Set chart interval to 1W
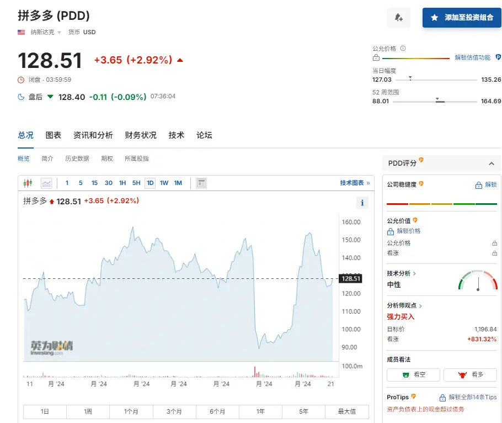 pos(164,183)
